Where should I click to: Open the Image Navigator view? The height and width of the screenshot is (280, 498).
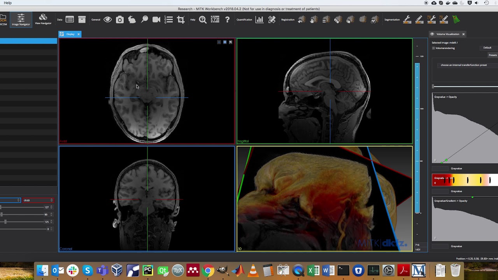21,19
